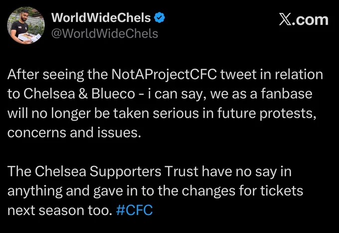
Task: Click the line starting "anything and gave in"
Action: coord(155,191)
